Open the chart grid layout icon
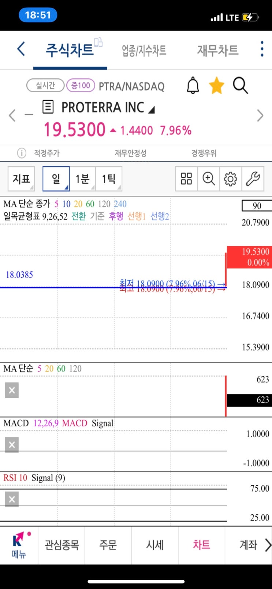This screenshot has width=272, height=589. 186,179
